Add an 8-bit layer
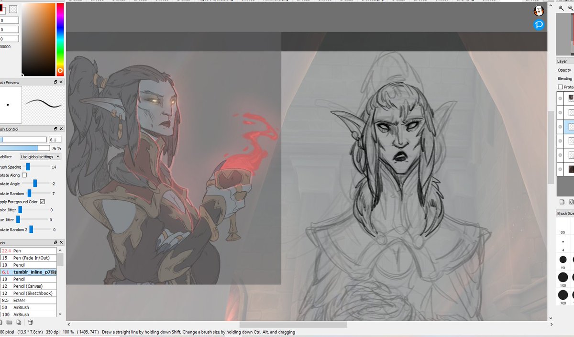 571,202
